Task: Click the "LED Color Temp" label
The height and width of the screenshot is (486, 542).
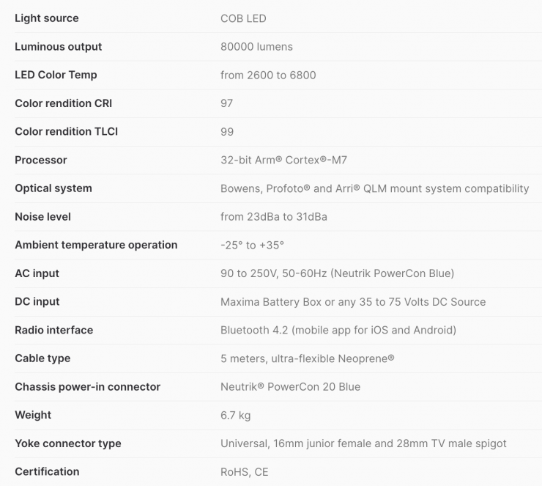Action: (x=56, y=75)
